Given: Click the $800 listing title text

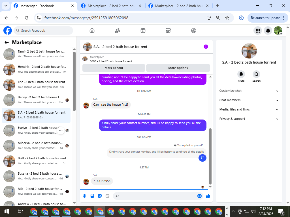Looking at the screenshot, I should [x=111, y=61].
